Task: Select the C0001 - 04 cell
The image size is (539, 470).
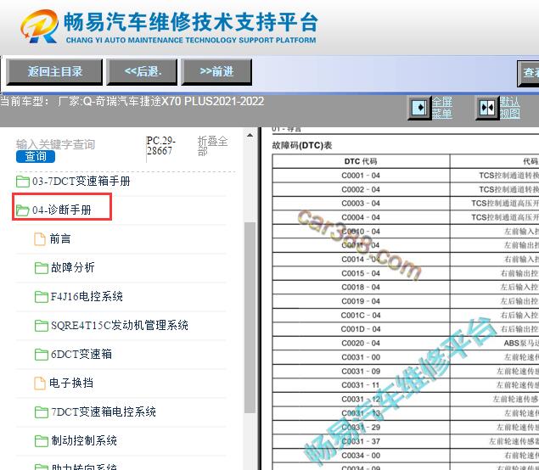Action: [x=361, y=176]
